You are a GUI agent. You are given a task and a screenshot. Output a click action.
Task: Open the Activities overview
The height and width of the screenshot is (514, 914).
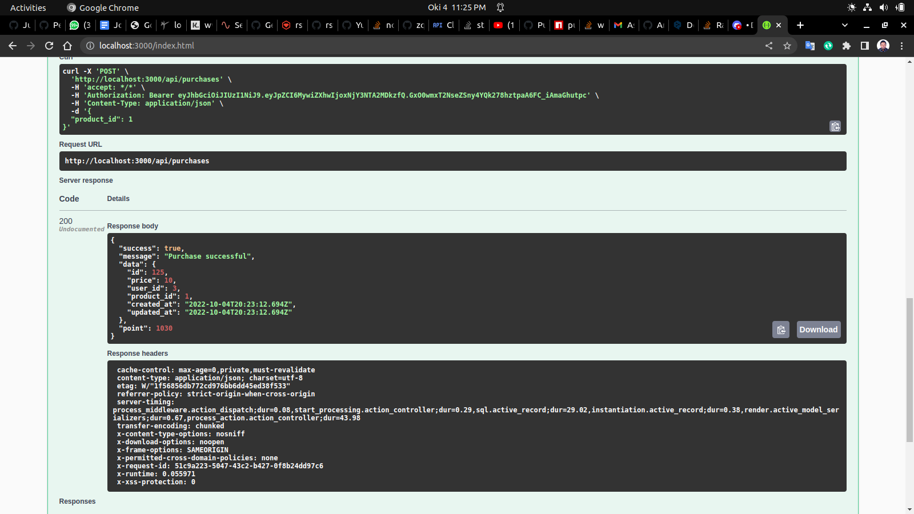[x=28, y=7]
